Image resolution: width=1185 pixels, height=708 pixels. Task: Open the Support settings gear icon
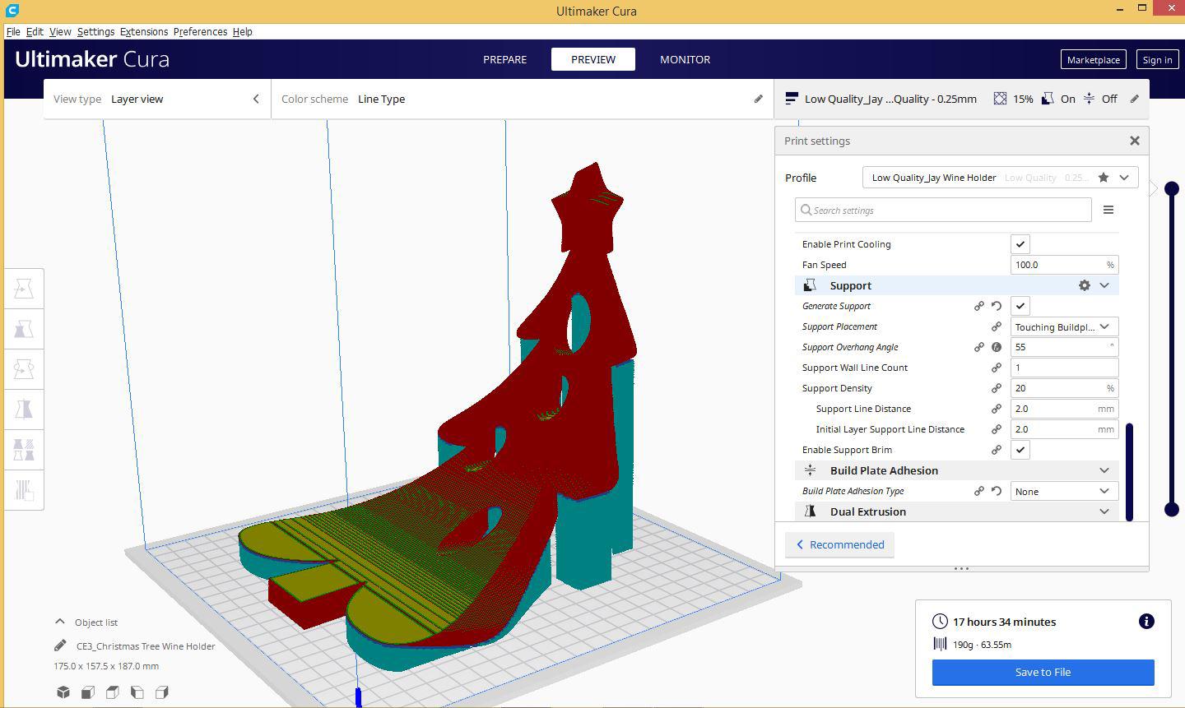point(1085,285)
